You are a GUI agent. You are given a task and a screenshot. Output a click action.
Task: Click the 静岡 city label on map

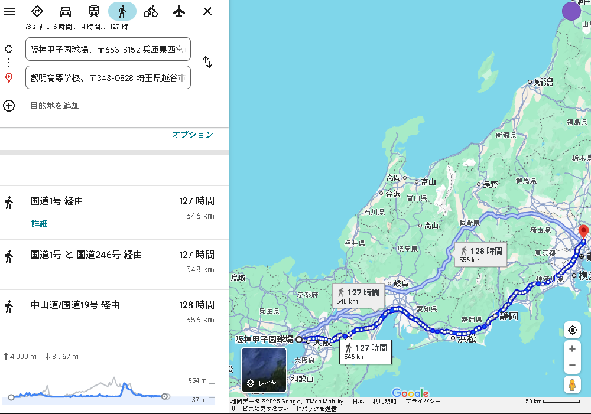click(x=508, y=316)
